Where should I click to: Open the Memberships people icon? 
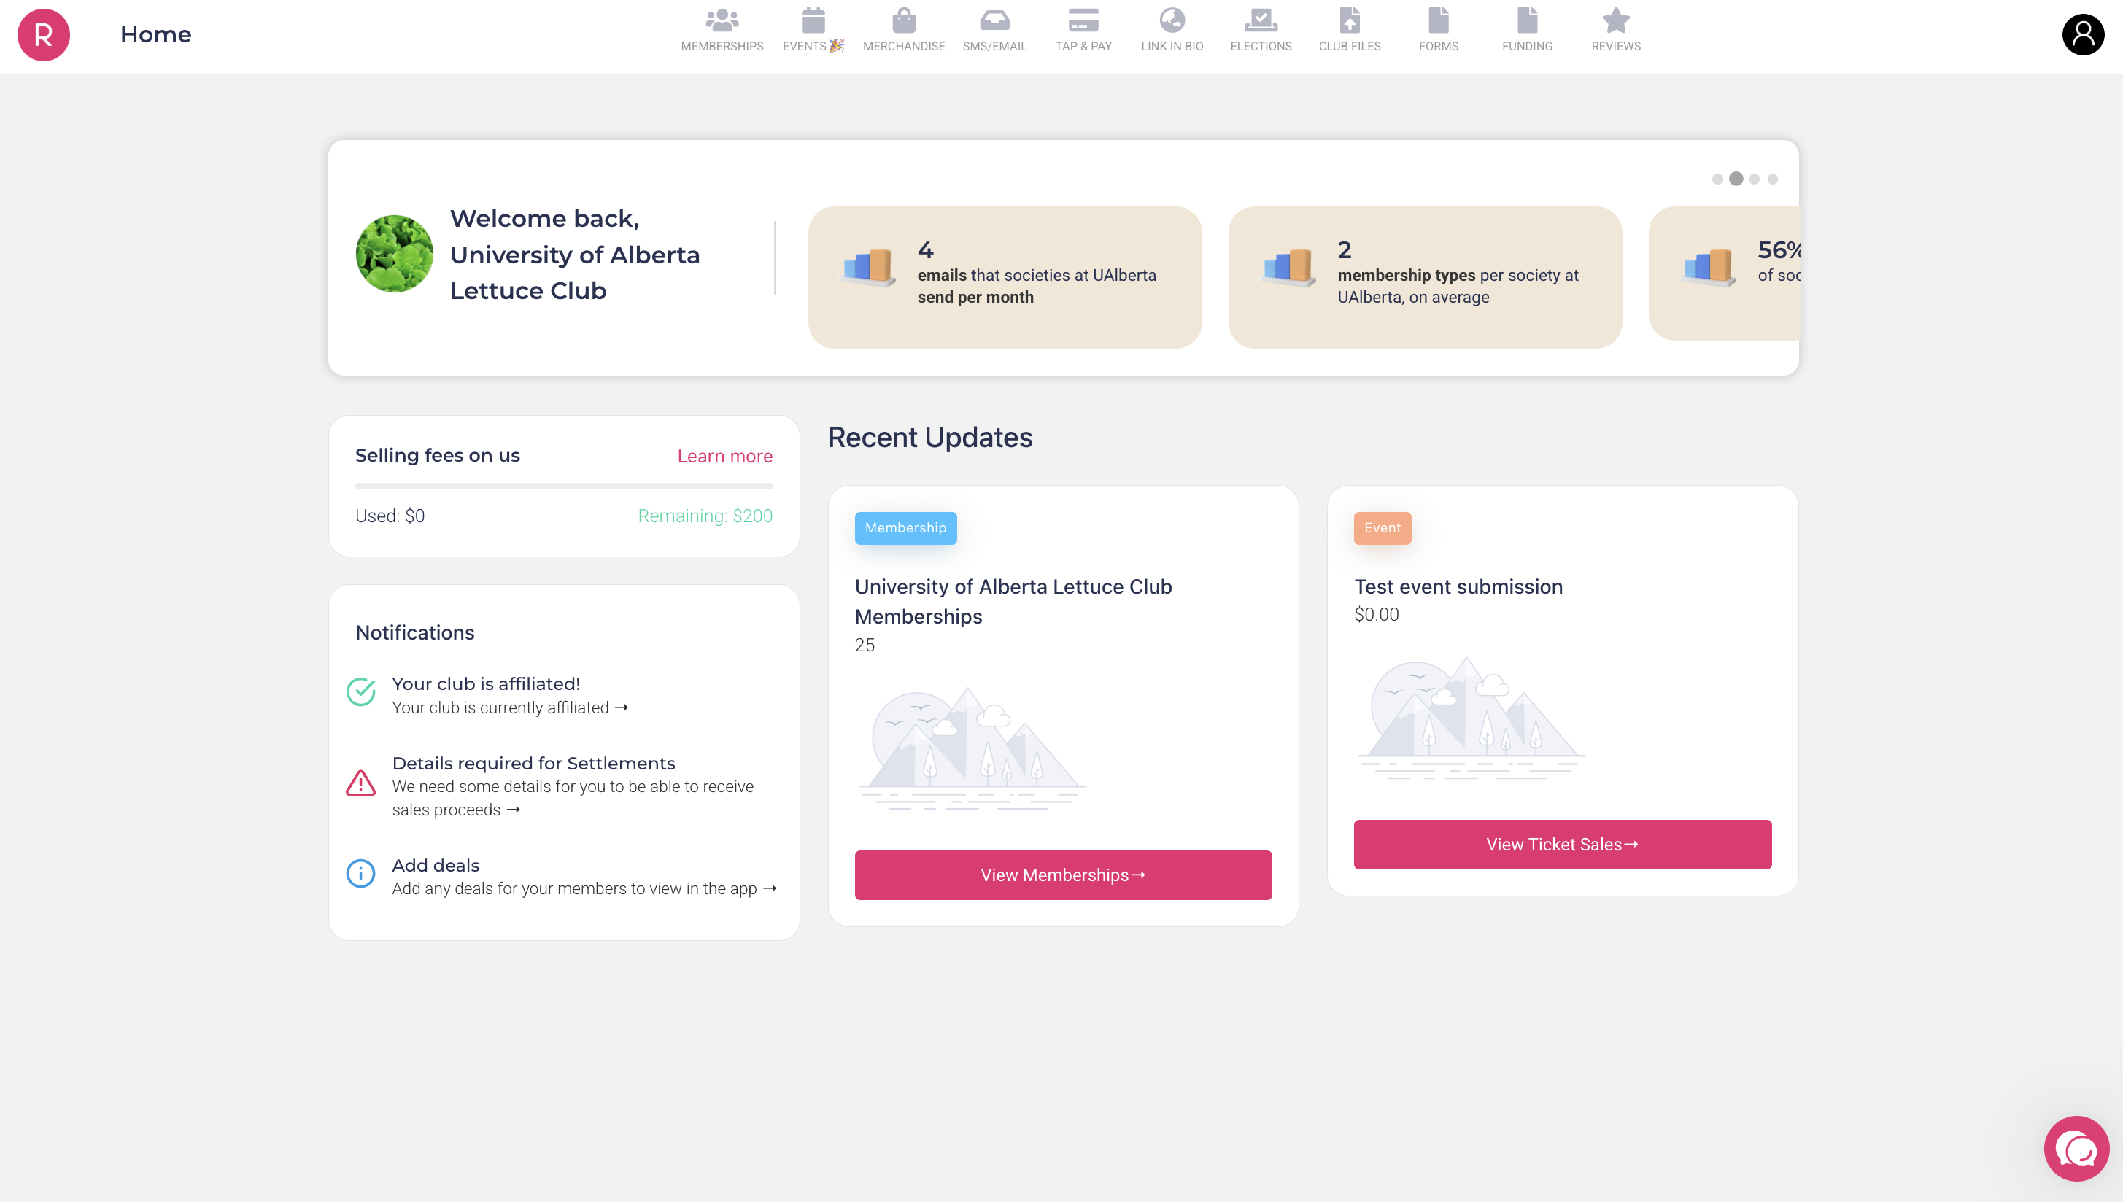coord(722,20)
